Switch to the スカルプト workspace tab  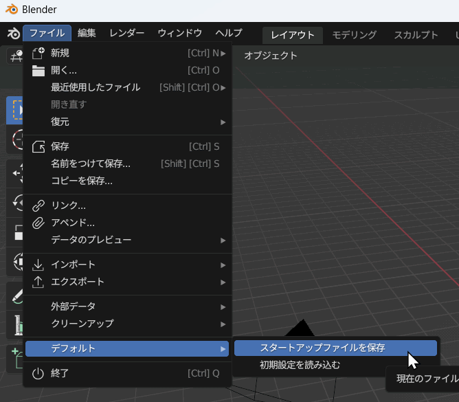tap(416, 35)
